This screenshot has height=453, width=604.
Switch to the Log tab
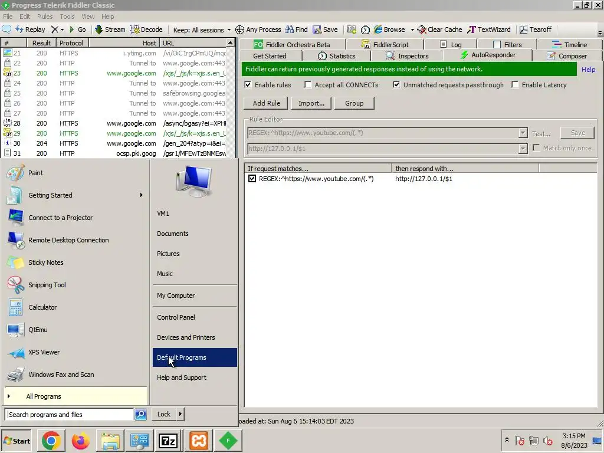(x=450, y=44)
